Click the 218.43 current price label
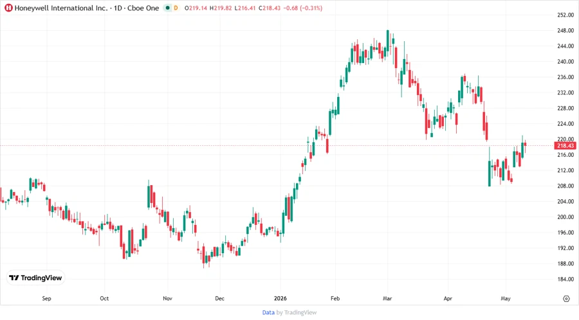The image size is (579, 320). (x=565, y=146)
